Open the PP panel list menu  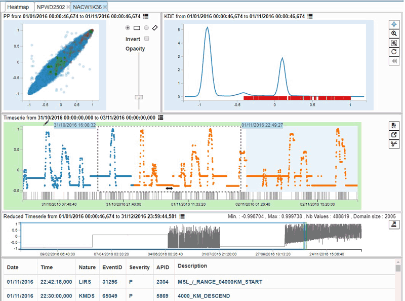pos(146,16)
